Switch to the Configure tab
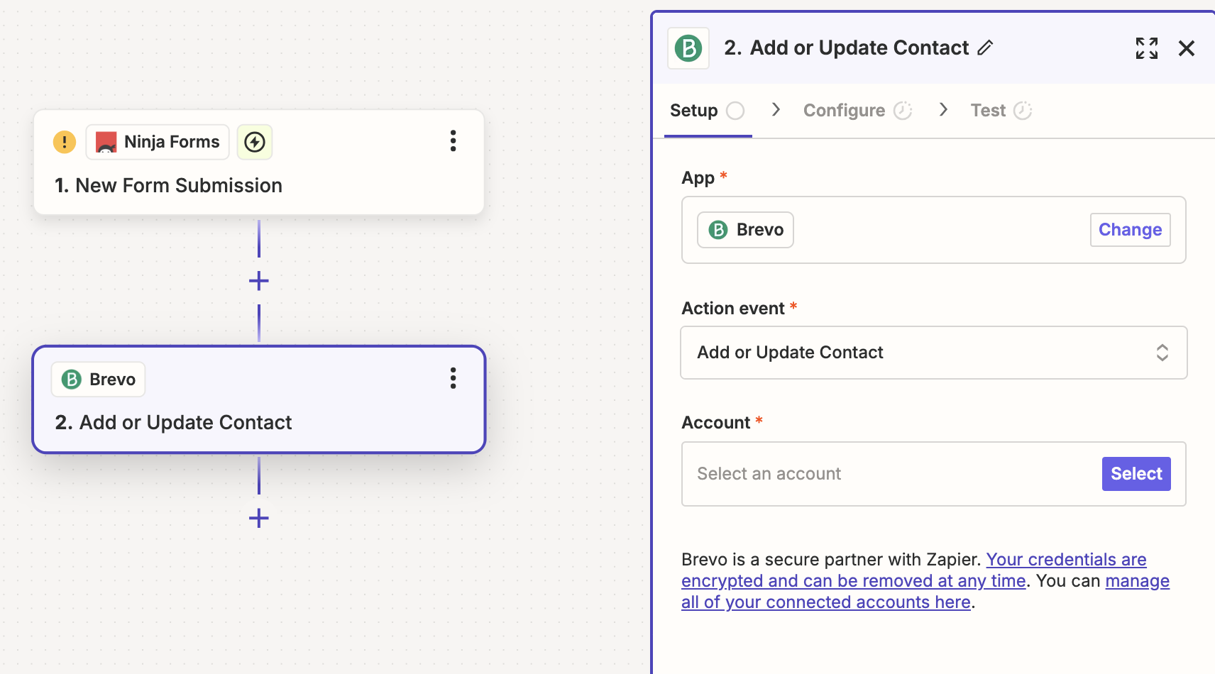Viewport: 1215px width, 674px height. pyautogui.click(x=844, y=110)
